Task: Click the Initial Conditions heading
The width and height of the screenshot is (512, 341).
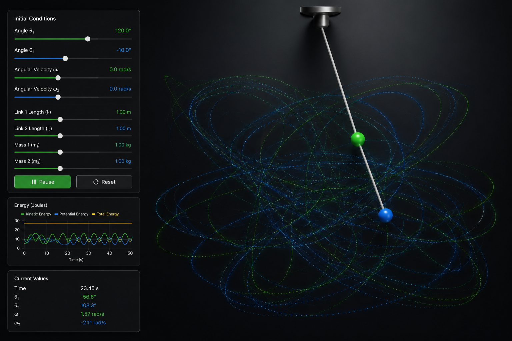Action: click(x=35, y=19)
